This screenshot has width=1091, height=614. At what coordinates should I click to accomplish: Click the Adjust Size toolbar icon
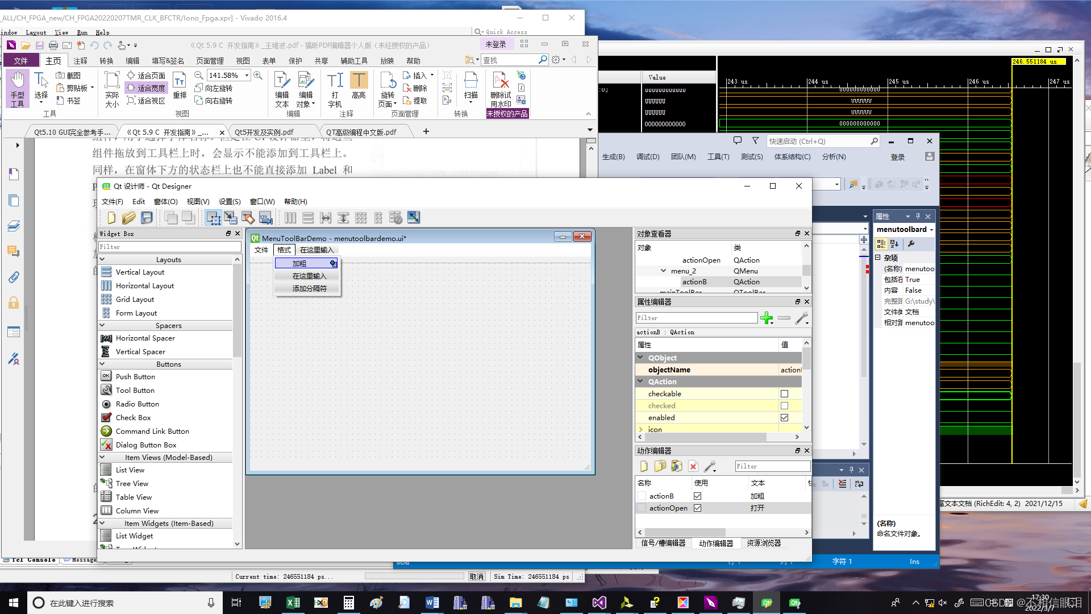[x=413, y=217]
